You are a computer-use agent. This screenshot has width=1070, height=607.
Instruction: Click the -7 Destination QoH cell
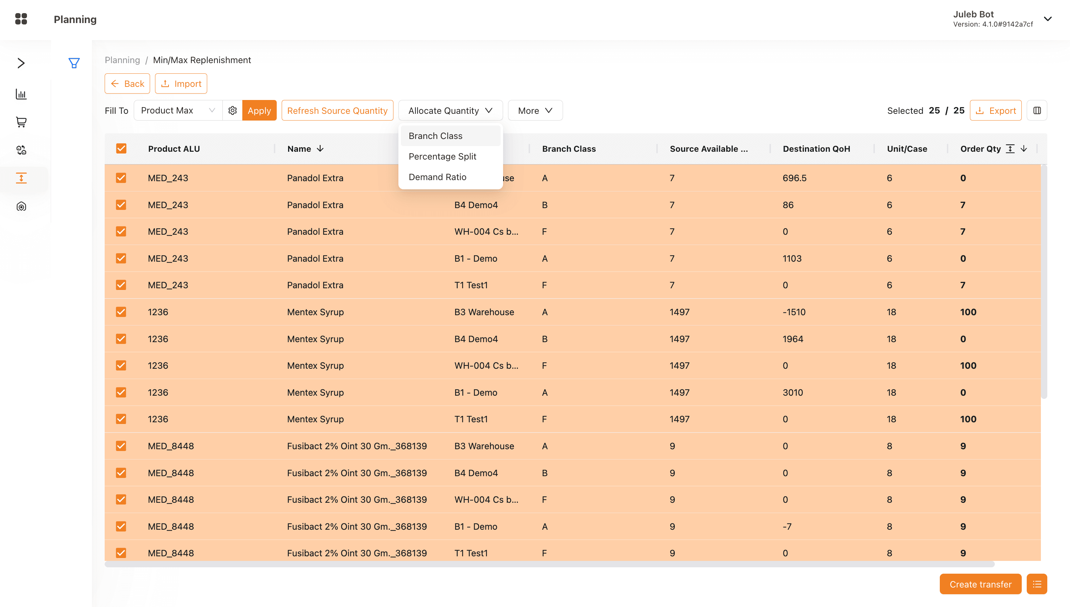pos(787,527)
